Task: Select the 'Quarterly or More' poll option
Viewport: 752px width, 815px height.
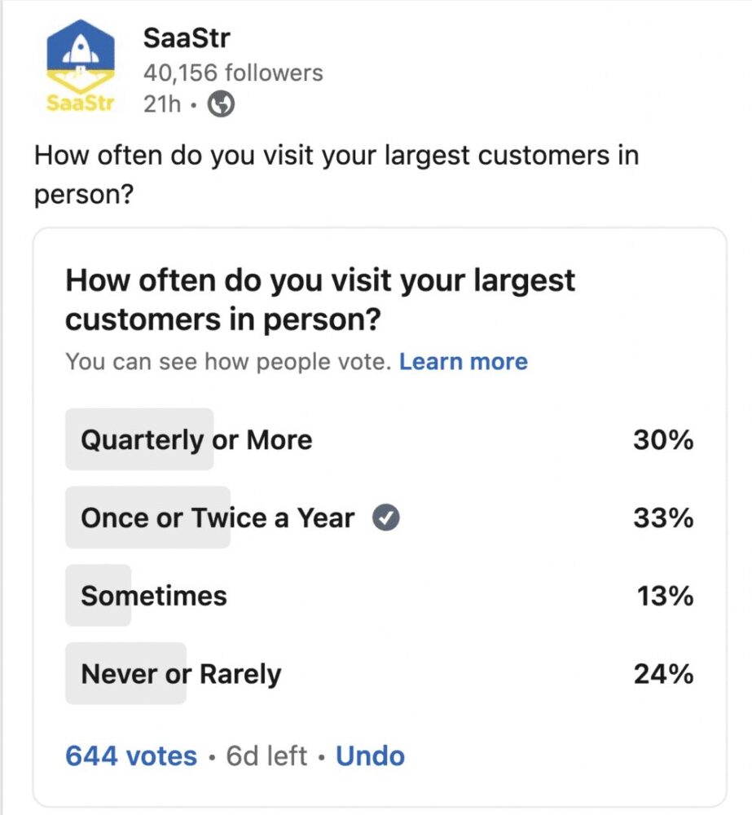Action: [x=196, y=439]
